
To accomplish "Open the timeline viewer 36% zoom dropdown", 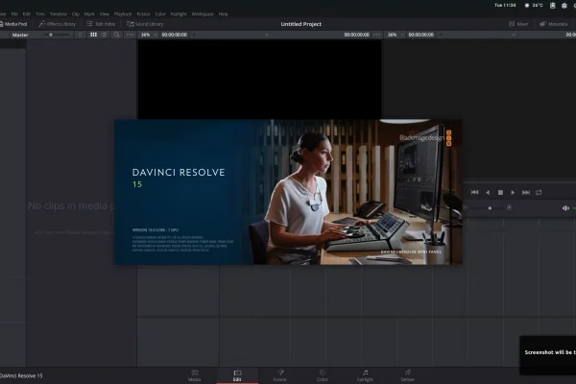I will 395,35.
